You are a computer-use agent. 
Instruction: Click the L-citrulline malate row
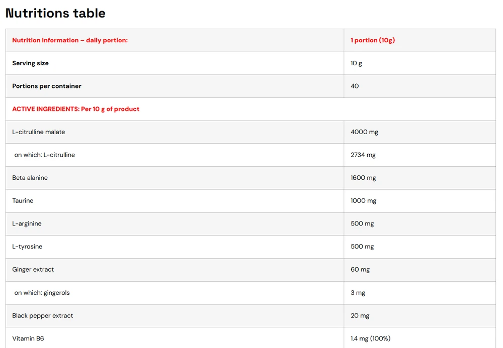tap(250, 132)
